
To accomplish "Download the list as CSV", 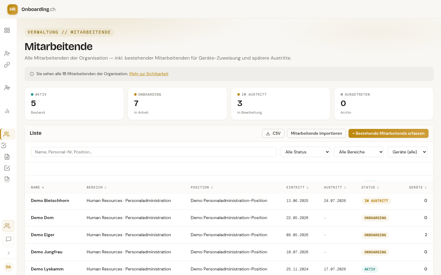I will coord(273,134).
